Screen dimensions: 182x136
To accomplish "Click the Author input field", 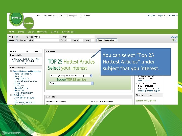I will coord(81,37).
